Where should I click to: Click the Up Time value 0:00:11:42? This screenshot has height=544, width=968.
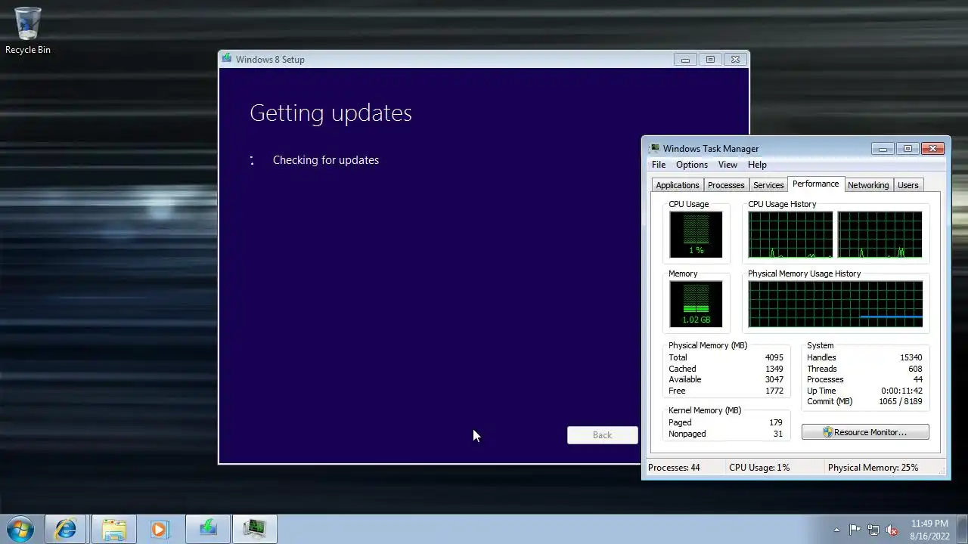tap(901, 391)
